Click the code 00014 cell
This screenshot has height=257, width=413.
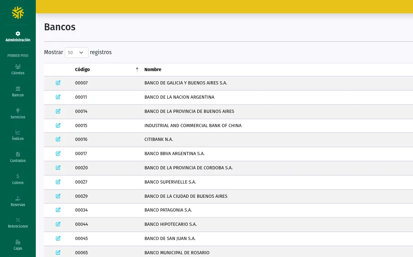point(81,112)
